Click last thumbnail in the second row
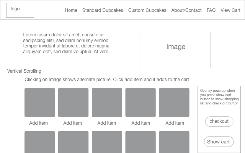Screen dimensions: 245x153 (x=174, y=142)
